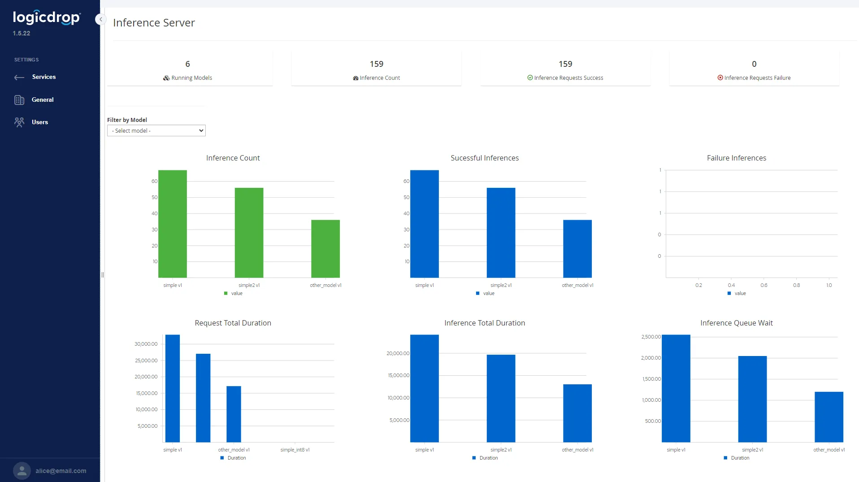Click the Inference Requests Success checkmark icon
Screen dimensions: 859x482
pyautogui.click(x=529, y=78)
